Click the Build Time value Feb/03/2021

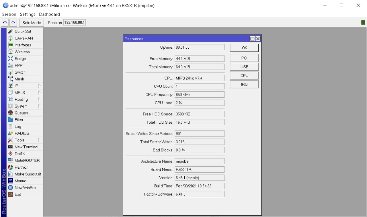point(200,186)
